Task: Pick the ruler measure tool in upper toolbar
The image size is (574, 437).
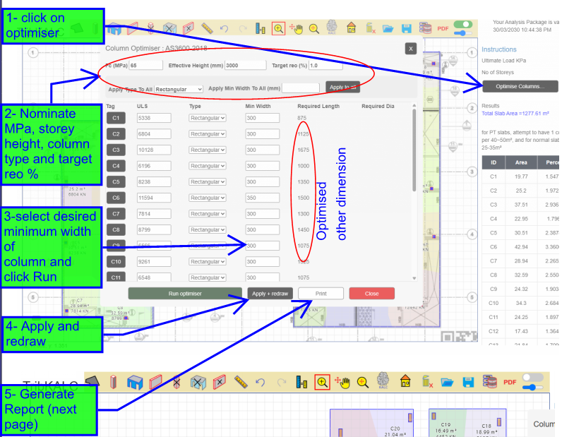Action: pyautogui.click(x=207, y=28)
